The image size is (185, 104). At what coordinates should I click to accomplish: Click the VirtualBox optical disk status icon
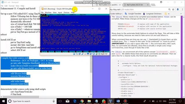coord(77,54)
